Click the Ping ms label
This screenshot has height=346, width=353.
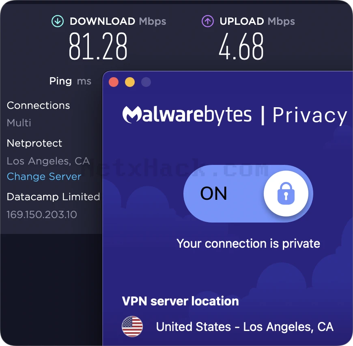point(70,81)
